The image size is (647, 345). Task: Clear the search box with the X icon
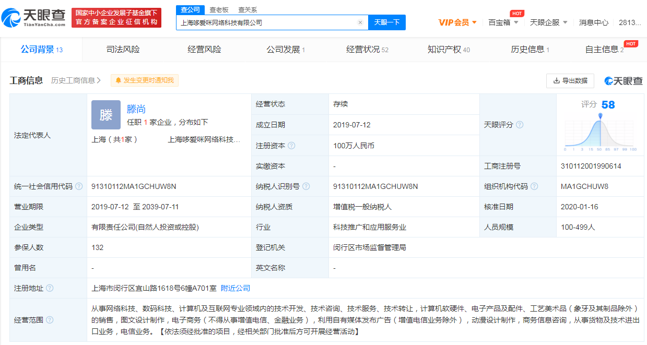tap(360, 22)
